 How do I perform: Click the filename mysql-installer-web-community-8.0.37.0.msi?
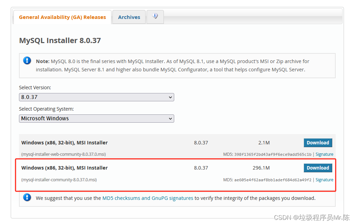click(63, 154)
